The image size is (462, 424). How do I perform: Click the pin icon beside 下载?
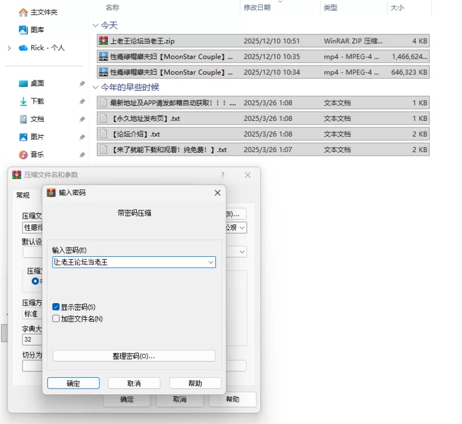click(x=82, y=101)
